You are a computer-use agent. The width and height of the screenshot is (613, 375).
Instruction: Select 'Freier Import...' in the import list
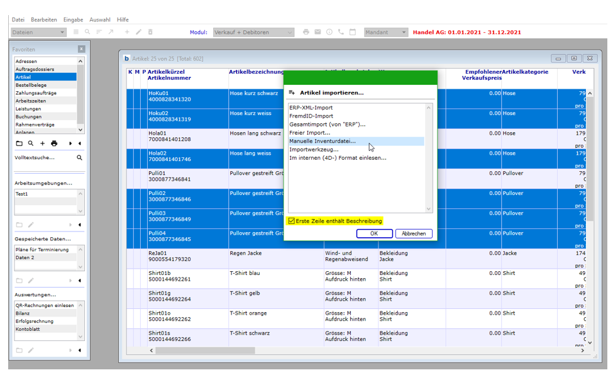click(309, 133)
